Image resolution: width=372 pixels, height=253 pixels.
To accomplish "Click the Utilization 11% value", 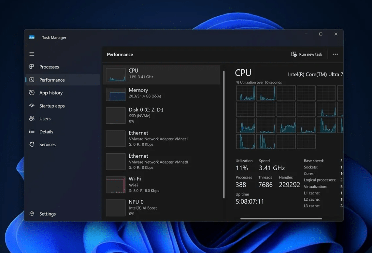I will pos(242,168).
